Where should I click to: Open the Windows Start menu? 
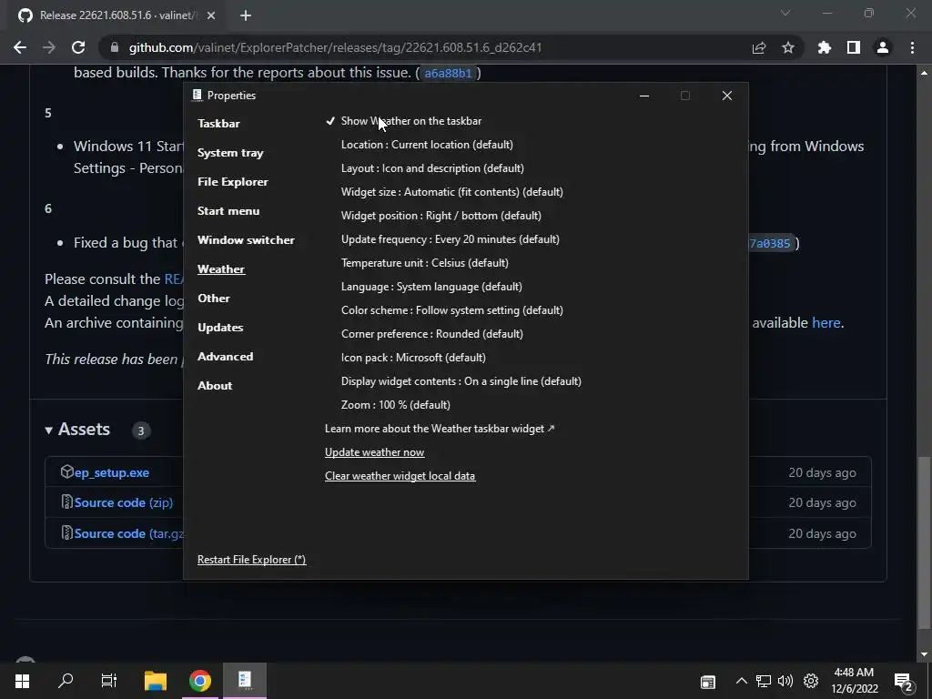[x=22, y=681]
